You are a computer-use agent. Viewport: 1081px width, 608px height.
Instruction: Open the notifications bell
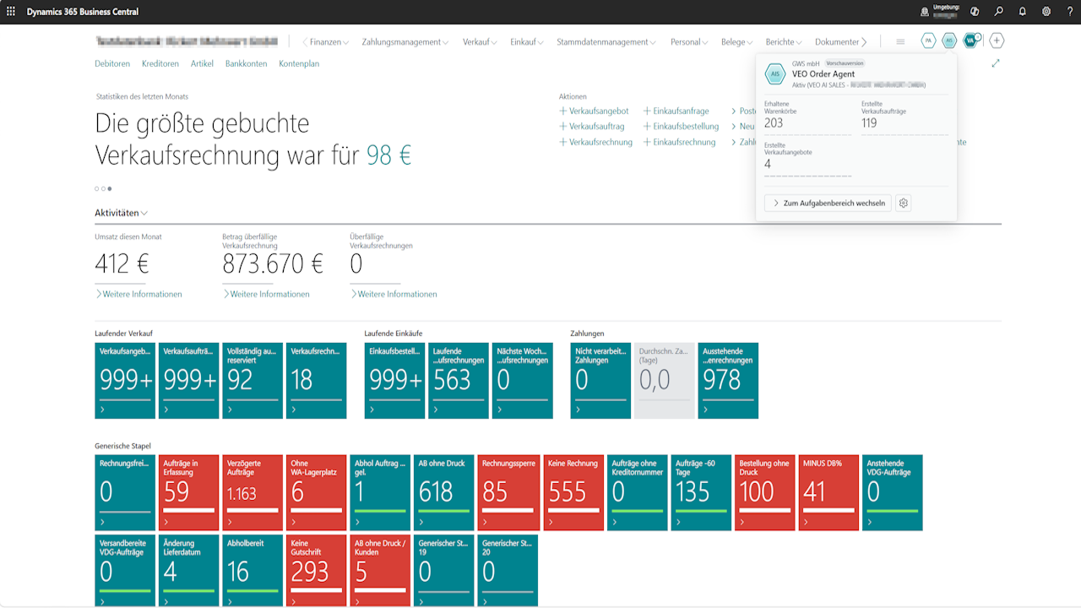point(1023,12)
